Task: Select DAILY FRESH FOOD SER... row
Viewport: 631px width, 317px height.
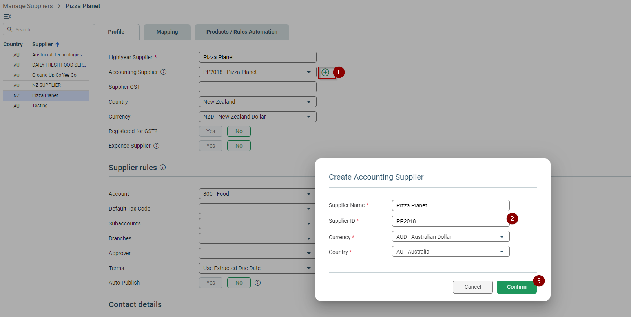Action: pos(46,65)
